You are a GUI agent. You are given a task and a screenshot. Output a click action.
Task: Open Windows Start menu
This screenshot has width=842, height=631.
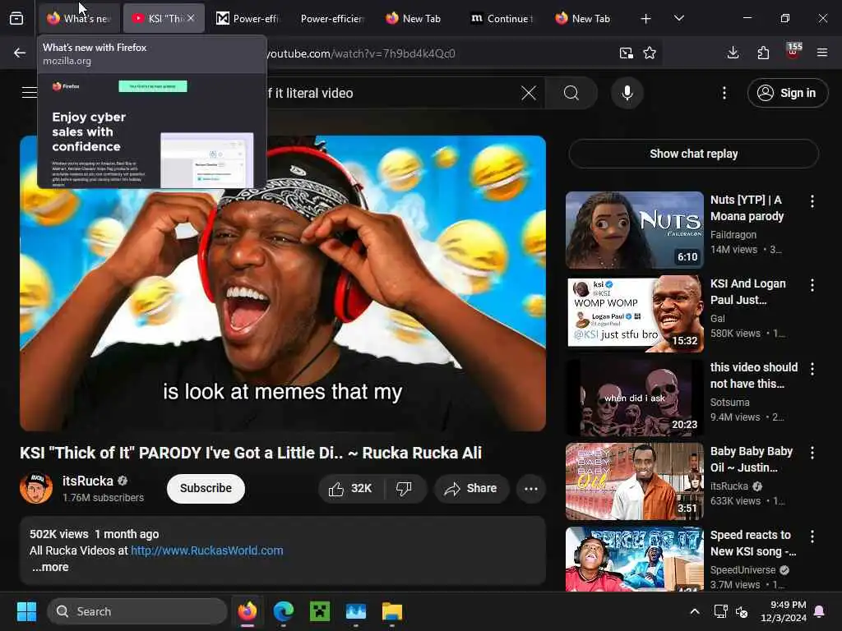[26, 611]
